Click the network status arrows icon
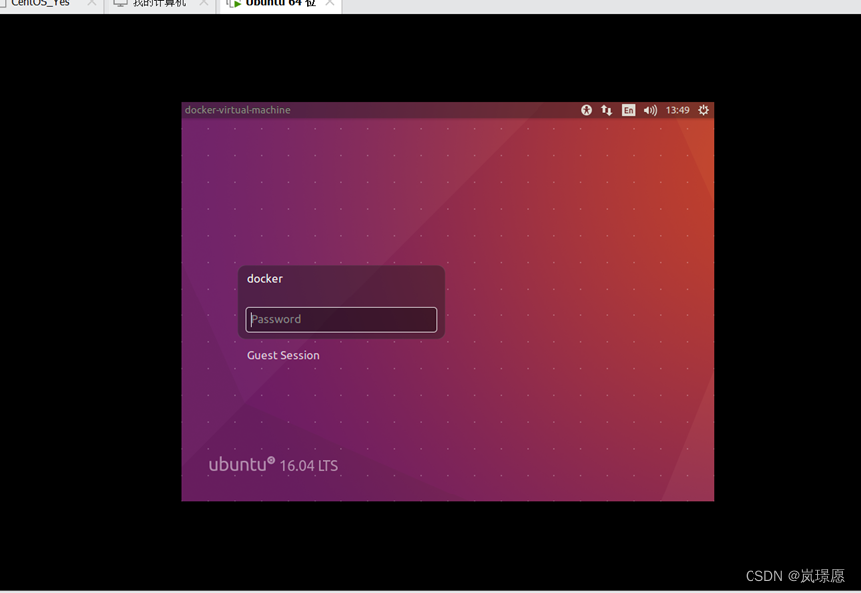Viewport: 861px width, 593px height. 607,110
